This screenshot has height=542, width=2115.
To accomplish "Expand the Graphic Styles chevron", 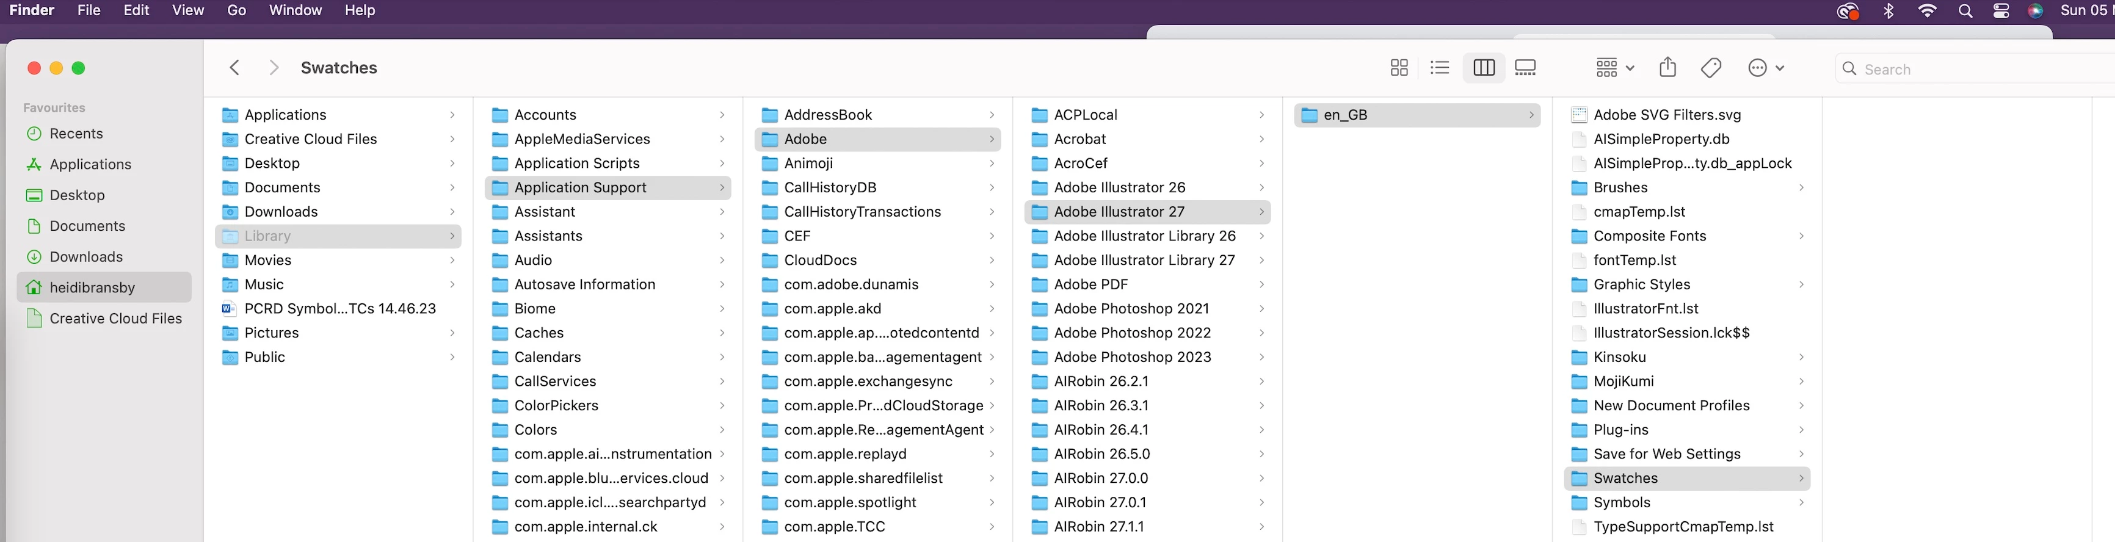I will click(1801, 285).
